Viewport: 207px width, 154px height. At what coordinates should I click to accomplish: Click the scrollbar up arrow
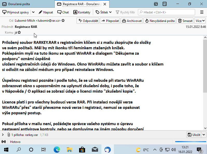coord(205,37)
